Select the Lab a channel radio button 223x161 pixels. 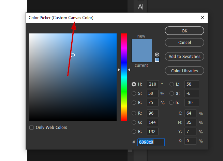pyautogui.click(x=172, y=93)
